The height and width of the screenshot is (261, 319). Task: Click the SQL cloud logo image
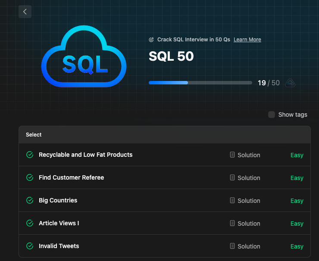click(x=84, y=56)
